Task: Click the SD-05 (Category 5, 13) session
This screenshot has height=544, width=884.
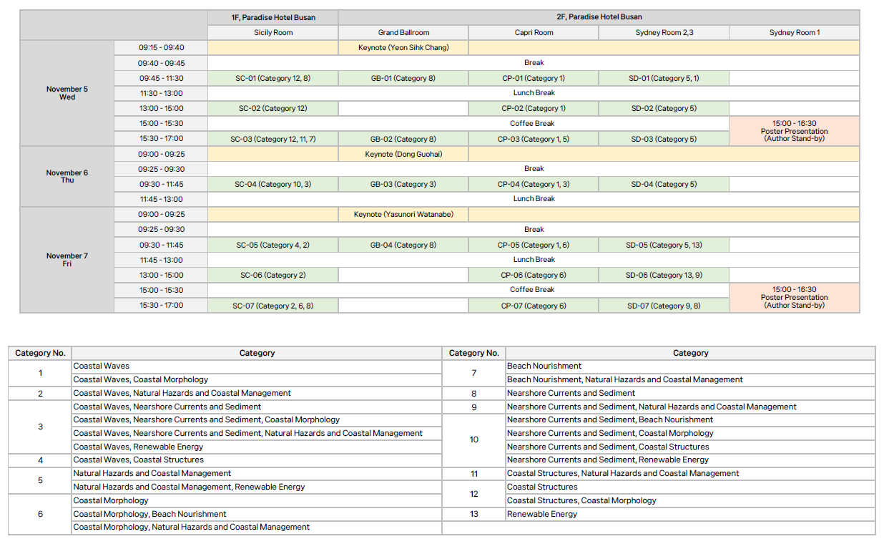Action: (664, 245)
